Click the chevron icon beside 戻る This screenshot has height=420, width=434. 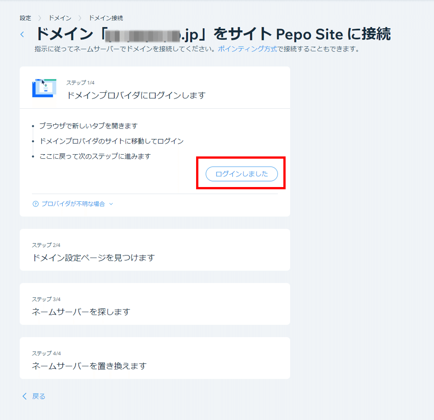coord(24,396)
